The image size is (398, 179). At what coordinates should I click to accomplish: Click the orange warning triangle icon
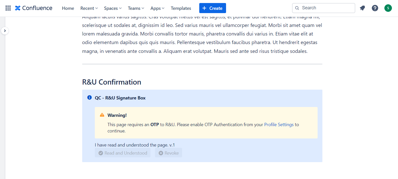(102, 115)
